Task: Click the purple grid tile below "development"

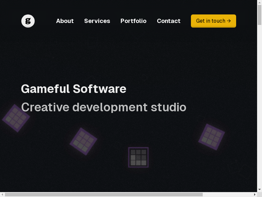Action: pos(84,142)
